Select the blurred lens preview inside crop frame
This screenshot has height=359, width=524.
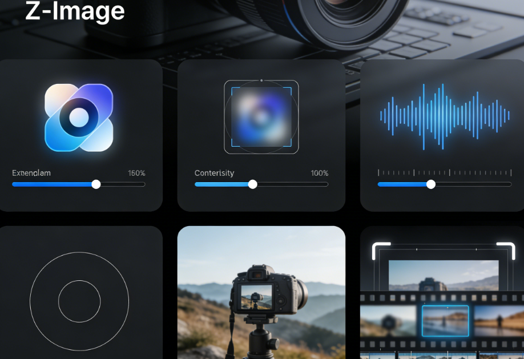tap(261, 117)
